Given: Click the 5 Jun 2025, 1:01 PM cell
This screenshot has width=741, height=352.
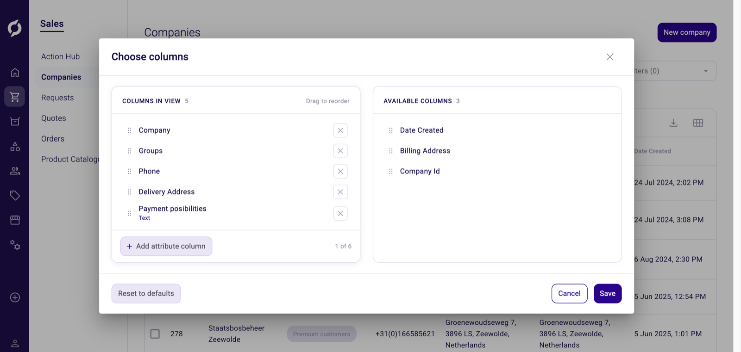Looking at the screenshot, I should 668,334.
